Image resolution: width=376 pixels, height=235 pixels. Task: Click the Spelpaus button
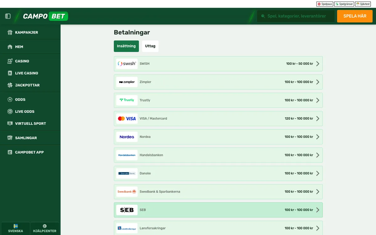coord(325,4)
